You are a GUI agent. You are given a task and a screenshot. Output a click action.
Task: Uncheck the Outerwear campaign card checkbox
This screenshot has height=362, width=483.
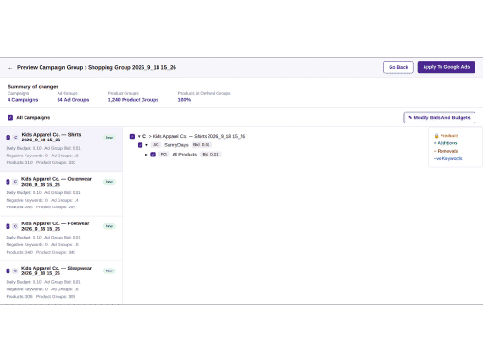click(x=8, y=182)
